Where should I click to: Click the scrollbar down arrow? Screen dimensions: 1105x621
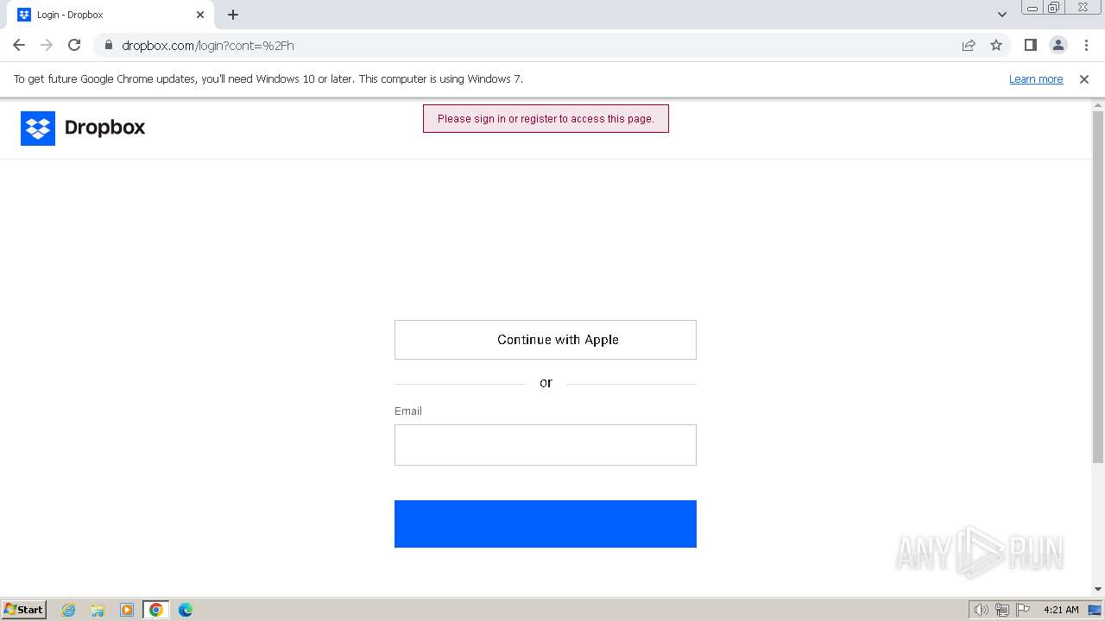point(1098,589)
